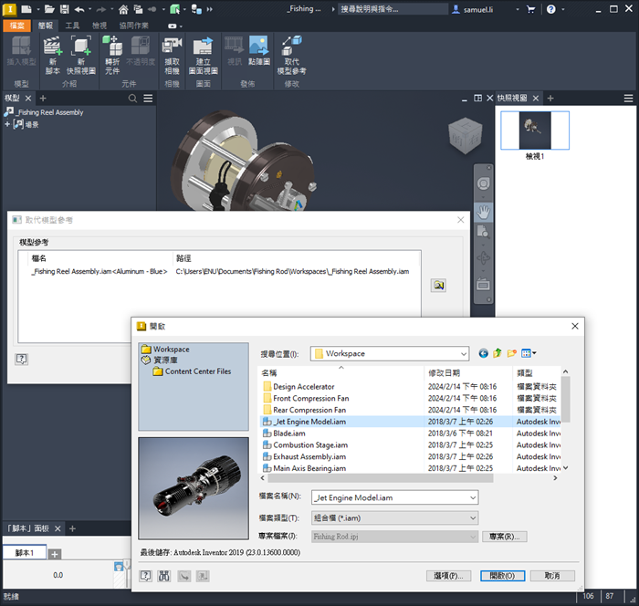This screenshot has width=639, height=606.
Task: Click the Options (選項) button
Action: click(x=448, y=576)
